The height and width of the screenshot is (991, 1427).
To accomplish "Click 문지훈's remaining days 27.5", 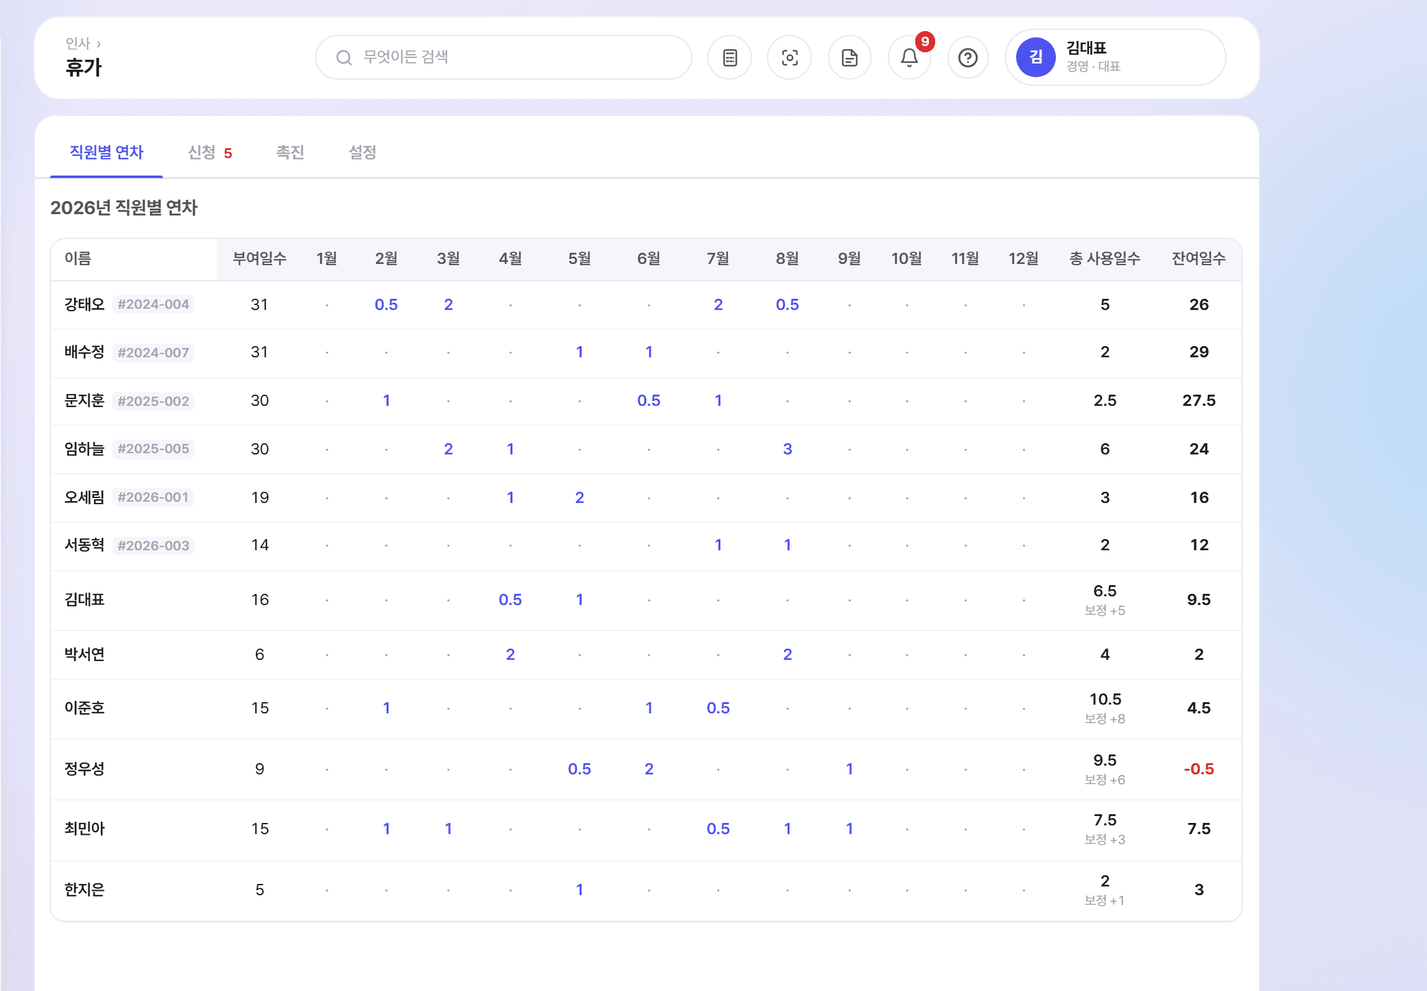I will [x=1199, y=400].
